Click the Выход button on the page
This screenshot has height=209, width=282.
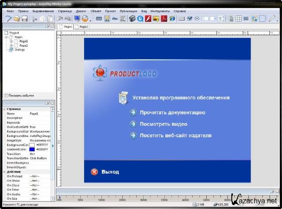click(105, 172)
